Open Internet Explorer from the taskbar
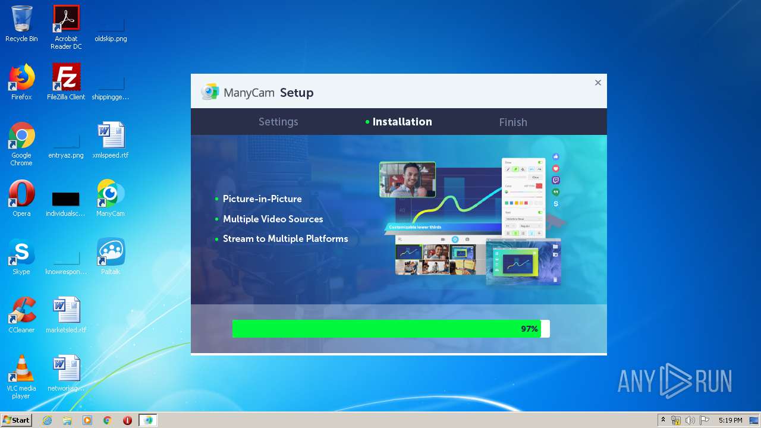 click(47, 420)
